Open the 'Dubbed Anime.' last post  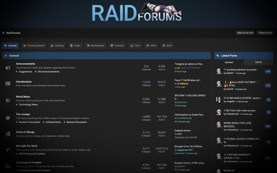[183, 131]
